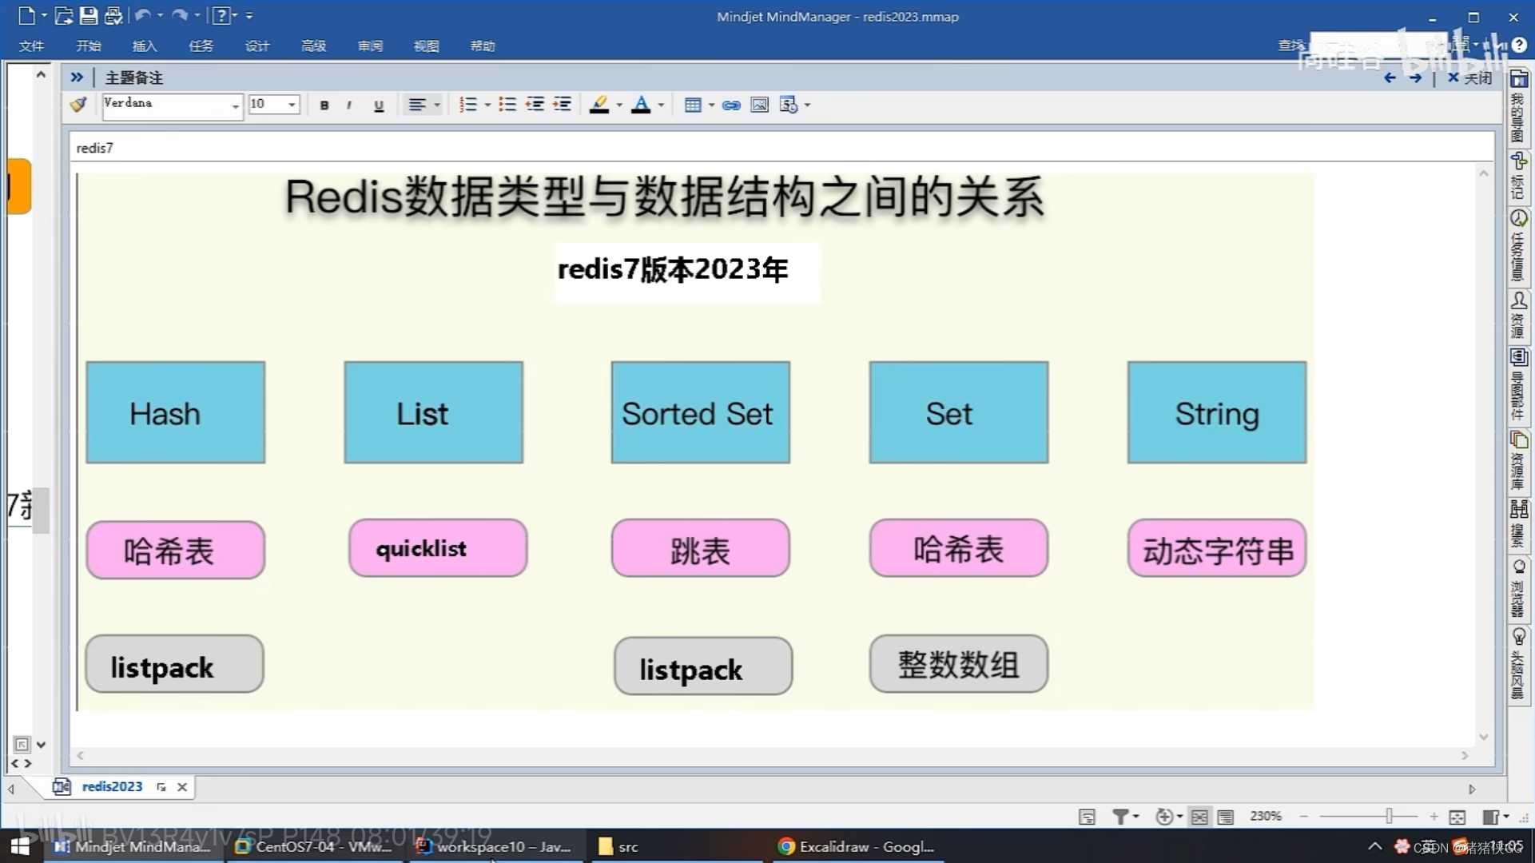This screenshot has height=863, width=1535.
Task: Click the fit map to window icon
Action: tap(1457, 816)
